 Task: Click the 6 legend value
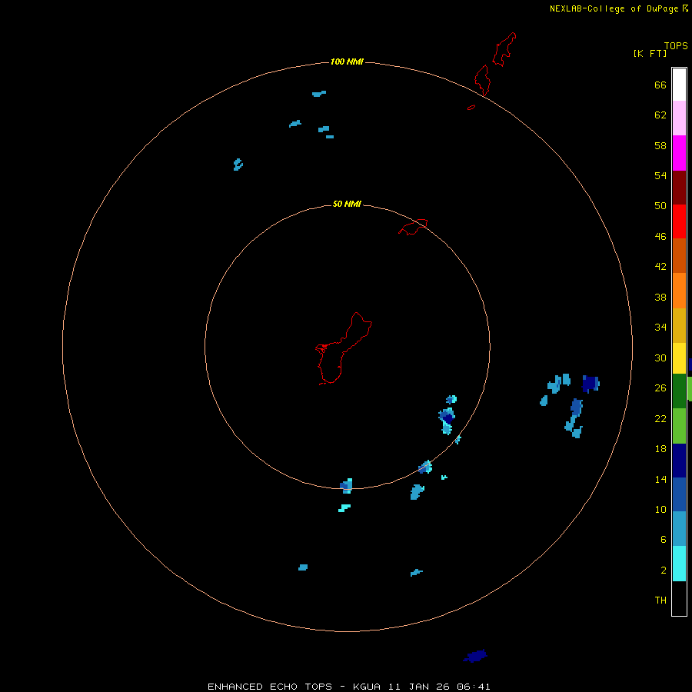(x=664, y=540)
